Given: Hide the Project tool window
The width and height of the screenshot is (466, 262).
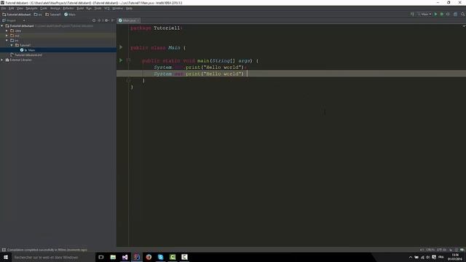Looking at the screenshot, I should point(113,20).
